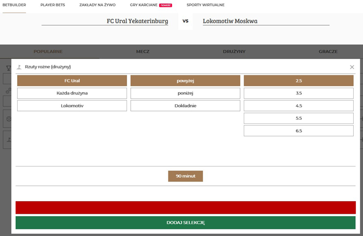Click FC Ural Yekaterinburg team name

tap(137, 21)
